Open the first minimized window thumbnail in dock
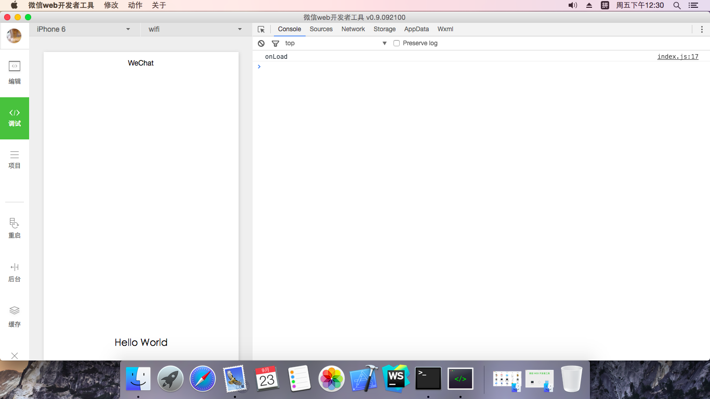The image size is (710, 399). pyautogui.click(x=507, y=381)
